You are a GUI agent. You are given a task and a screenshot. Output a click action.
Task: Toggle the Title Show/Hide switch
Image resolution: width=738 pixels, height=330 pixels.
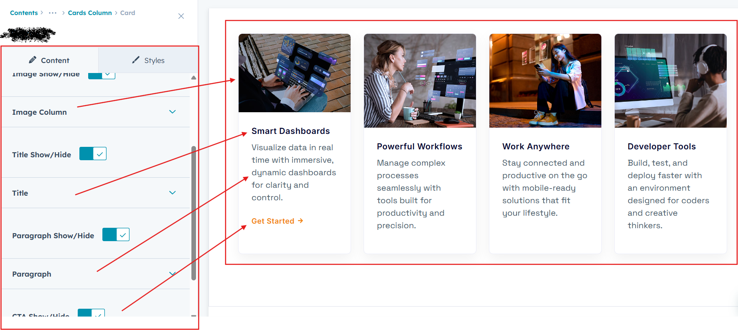tap(93, 154)
